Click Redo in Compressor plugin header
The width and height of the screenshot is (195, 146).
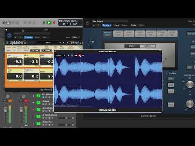click(x=141, y=25)
